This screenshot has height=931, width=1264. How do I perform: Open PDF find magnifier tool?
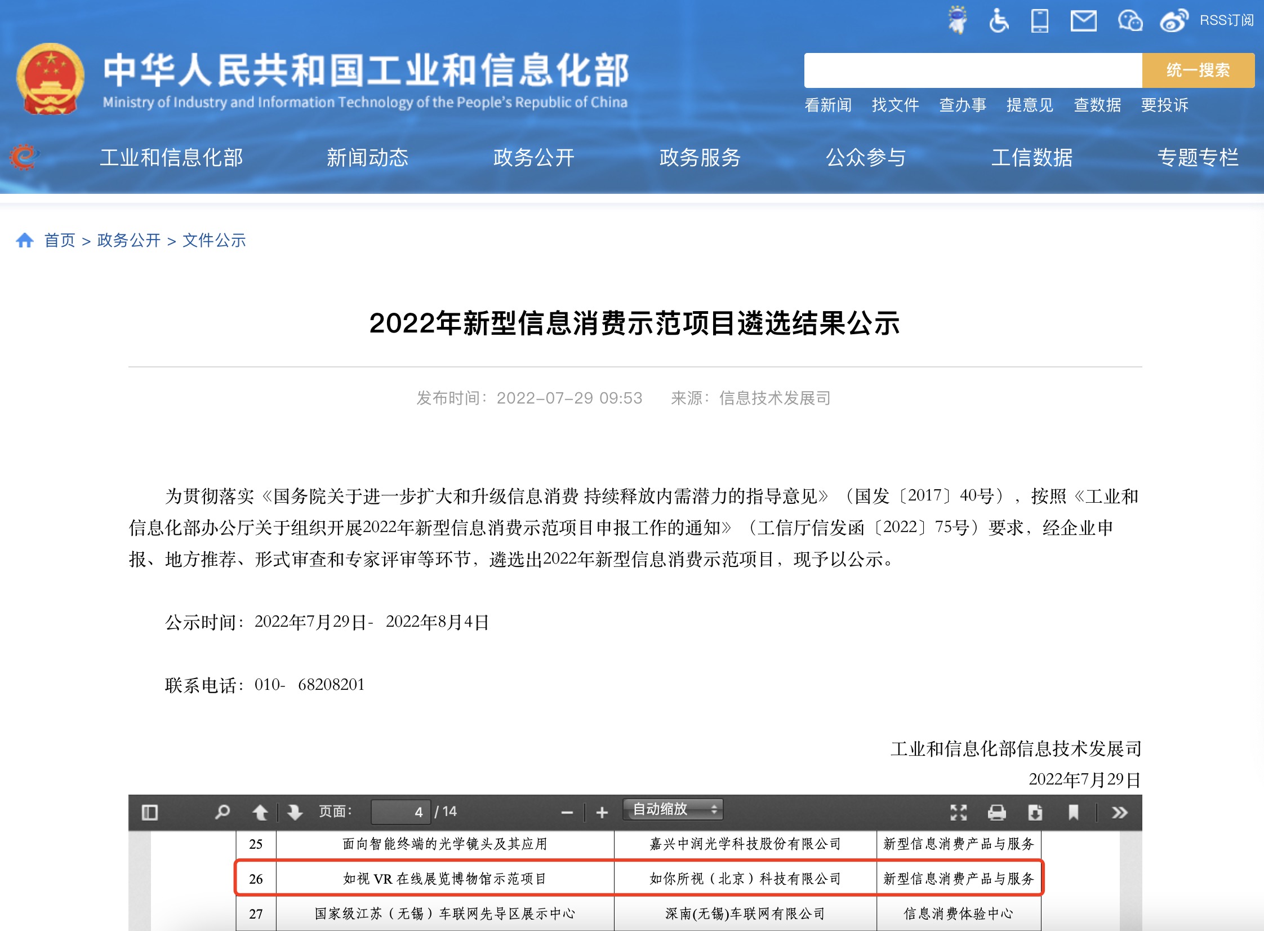coord(222,812)
